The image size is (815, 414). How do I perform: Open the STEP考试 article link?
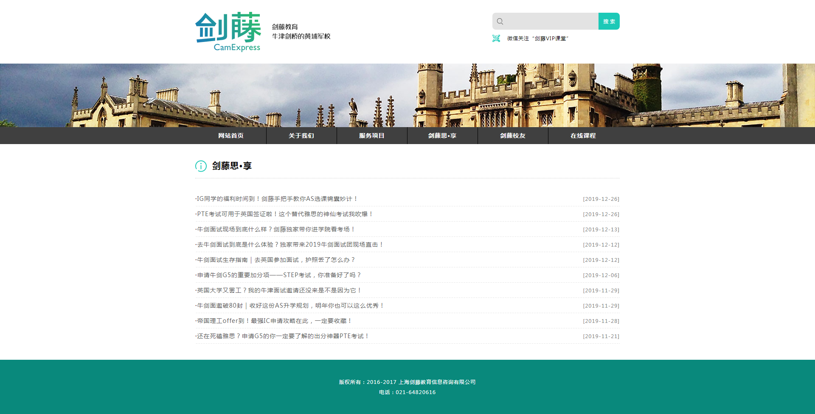279,275
